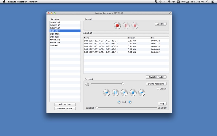Rewind playback with the skip-back button
217x136 pixels.
point(106,93)
